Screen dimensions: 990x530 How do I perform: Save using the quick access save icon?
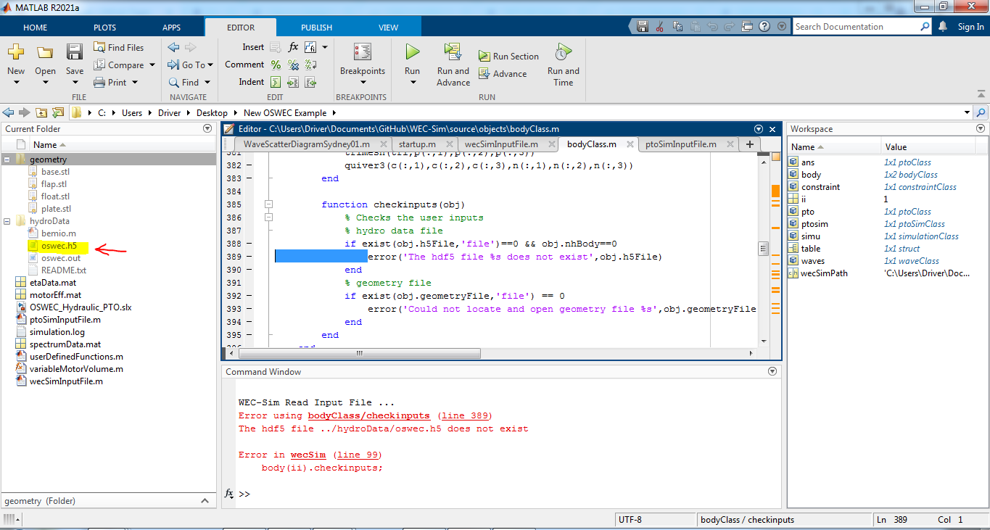pyautogui.click(x=642, y=25)
